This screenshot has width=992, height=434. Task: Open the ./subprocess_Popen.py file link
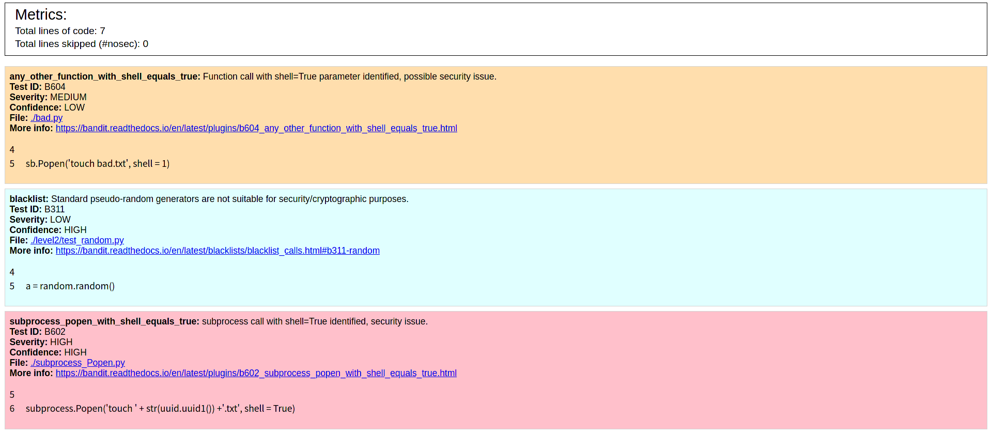click(x=78, y=363)
